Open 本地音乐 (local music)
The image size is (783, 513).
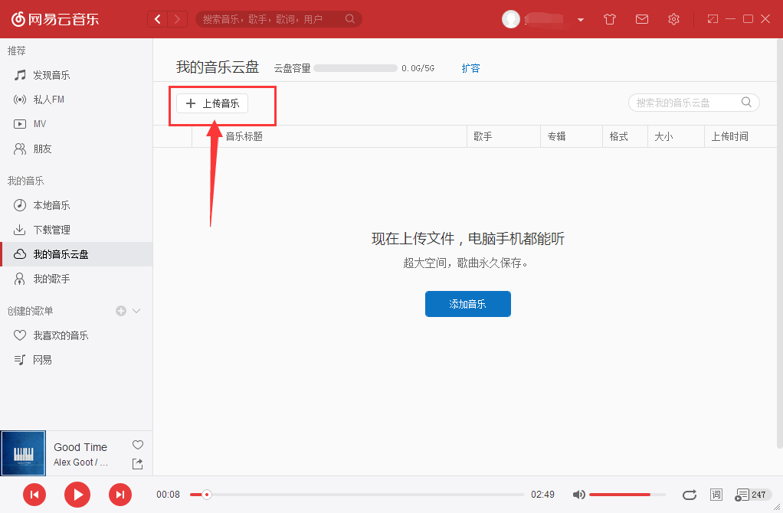[48, 204]
